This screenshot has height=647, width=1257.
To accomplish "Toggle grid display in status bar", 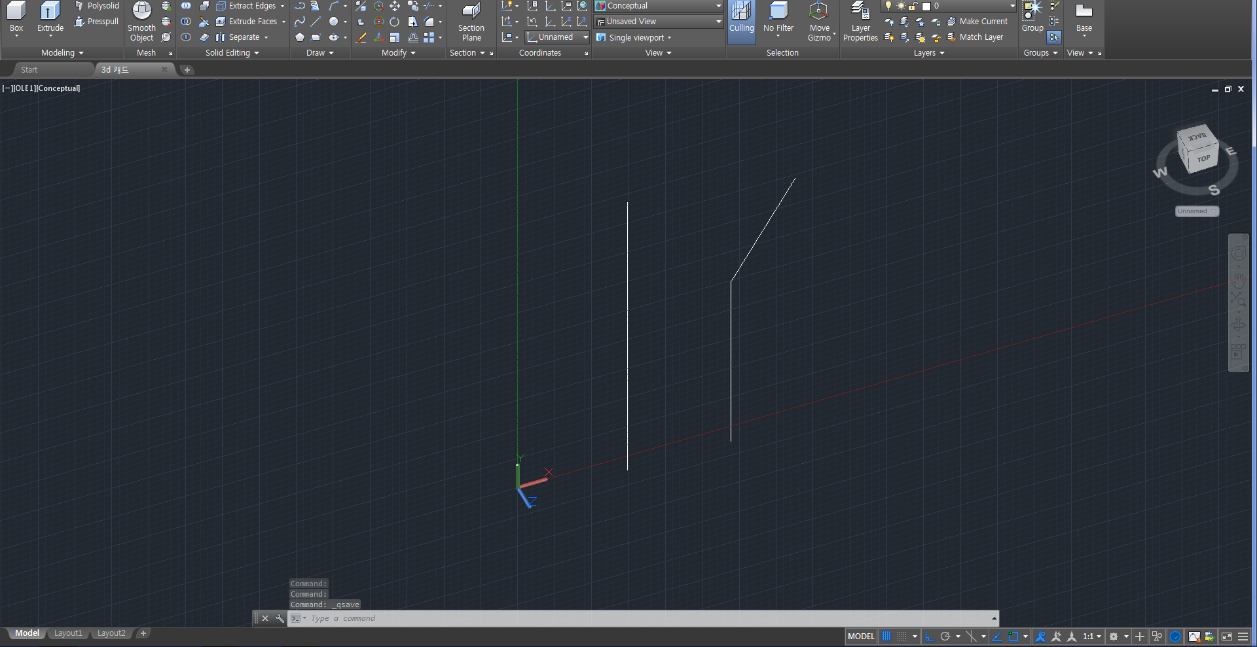I will point(886,637).
